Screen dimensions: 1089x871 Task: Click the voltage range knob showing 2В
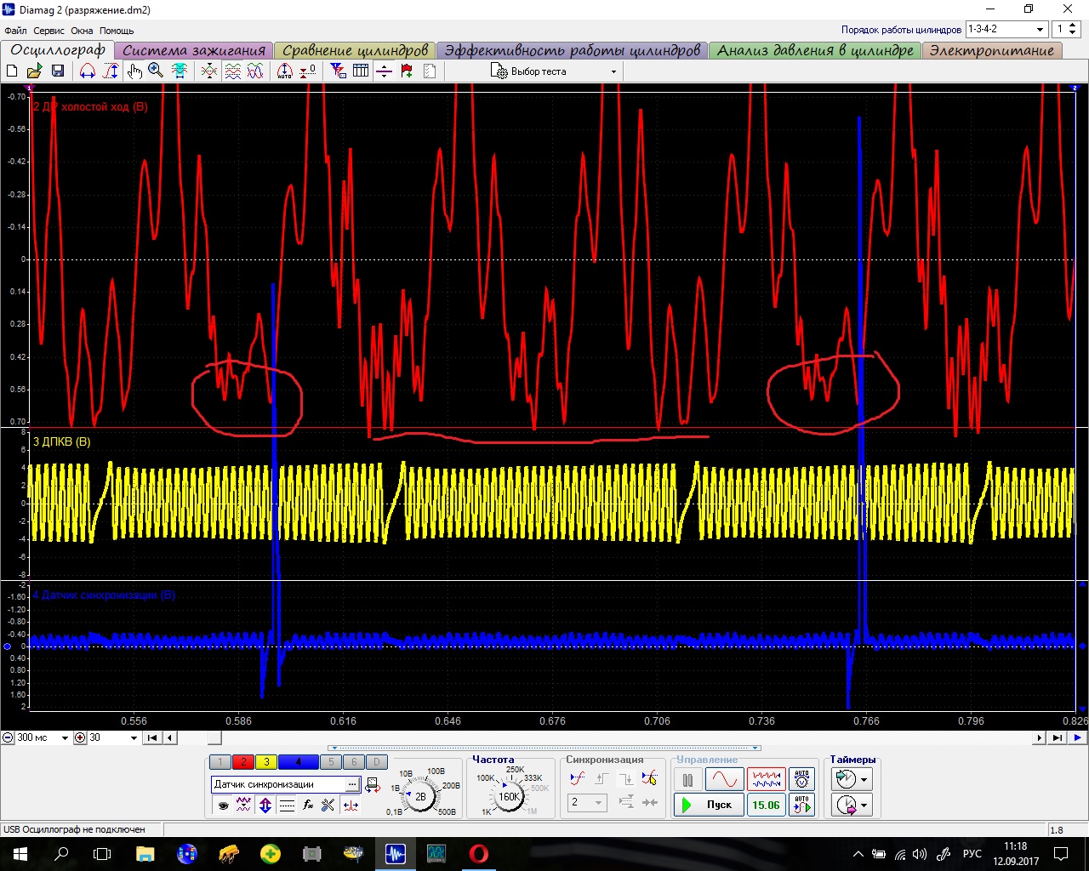tap(420, 797)
